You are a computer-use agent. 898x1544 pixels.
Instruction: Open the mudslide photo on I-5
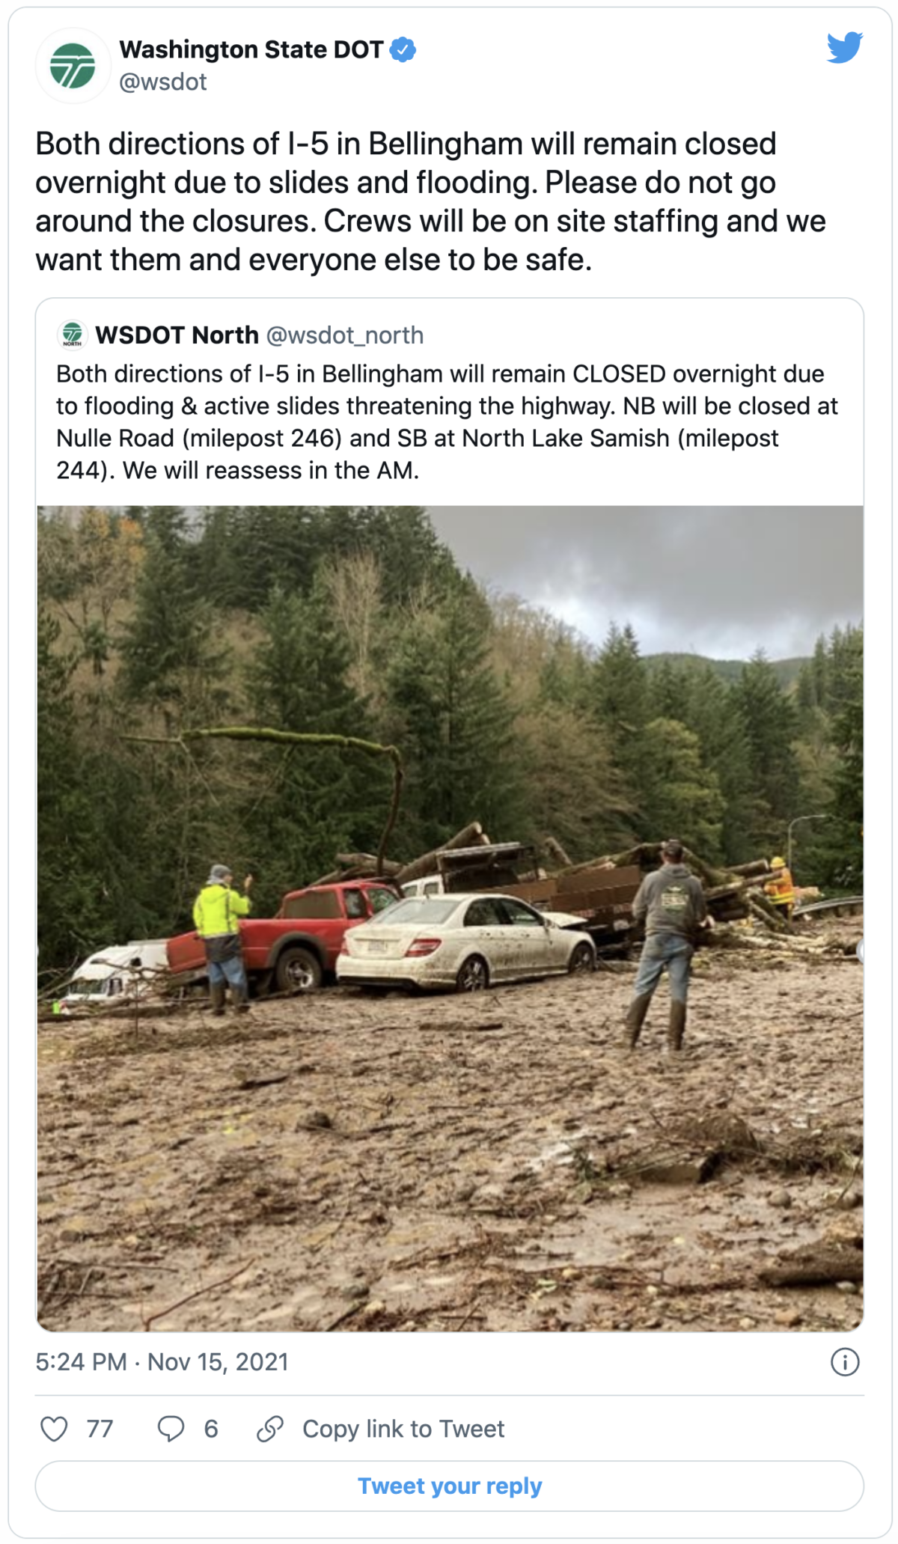(450, 918)
